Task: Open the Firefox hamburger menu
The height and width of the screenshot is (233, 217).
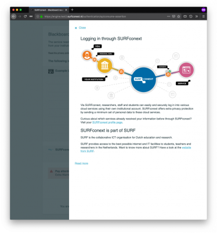Action: tap(204, 16)
